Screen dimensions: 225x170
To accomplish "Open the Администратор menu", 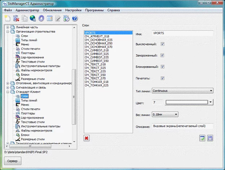I will pos(27,10).
